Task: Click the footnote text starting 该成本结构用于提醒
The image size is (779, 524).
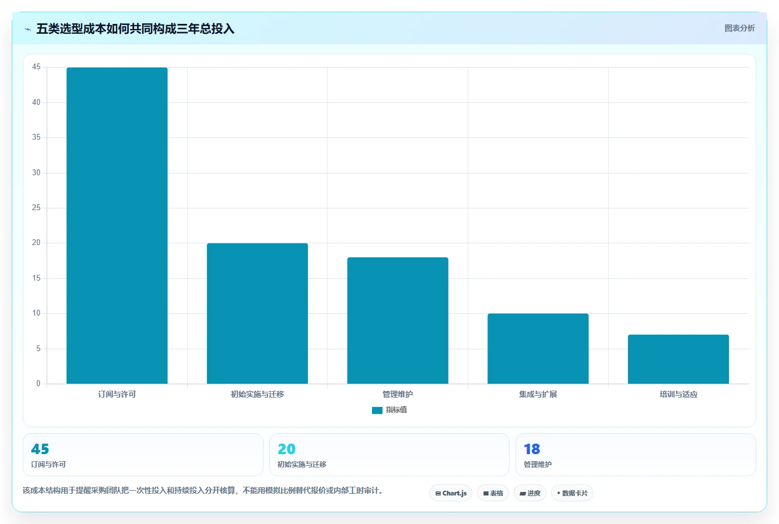Action: click(204, 491)
